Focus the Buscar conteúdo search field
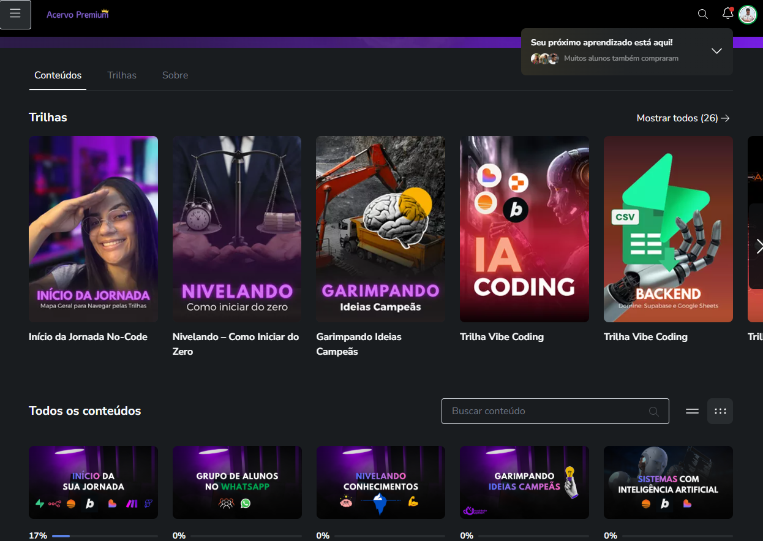 pyautogui.click(x=555, y=411)
